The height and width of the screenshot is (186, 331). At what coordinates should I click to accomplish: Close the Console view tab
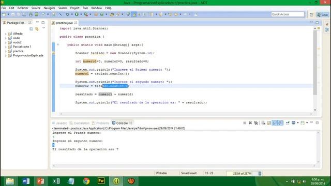click(131, 123)
